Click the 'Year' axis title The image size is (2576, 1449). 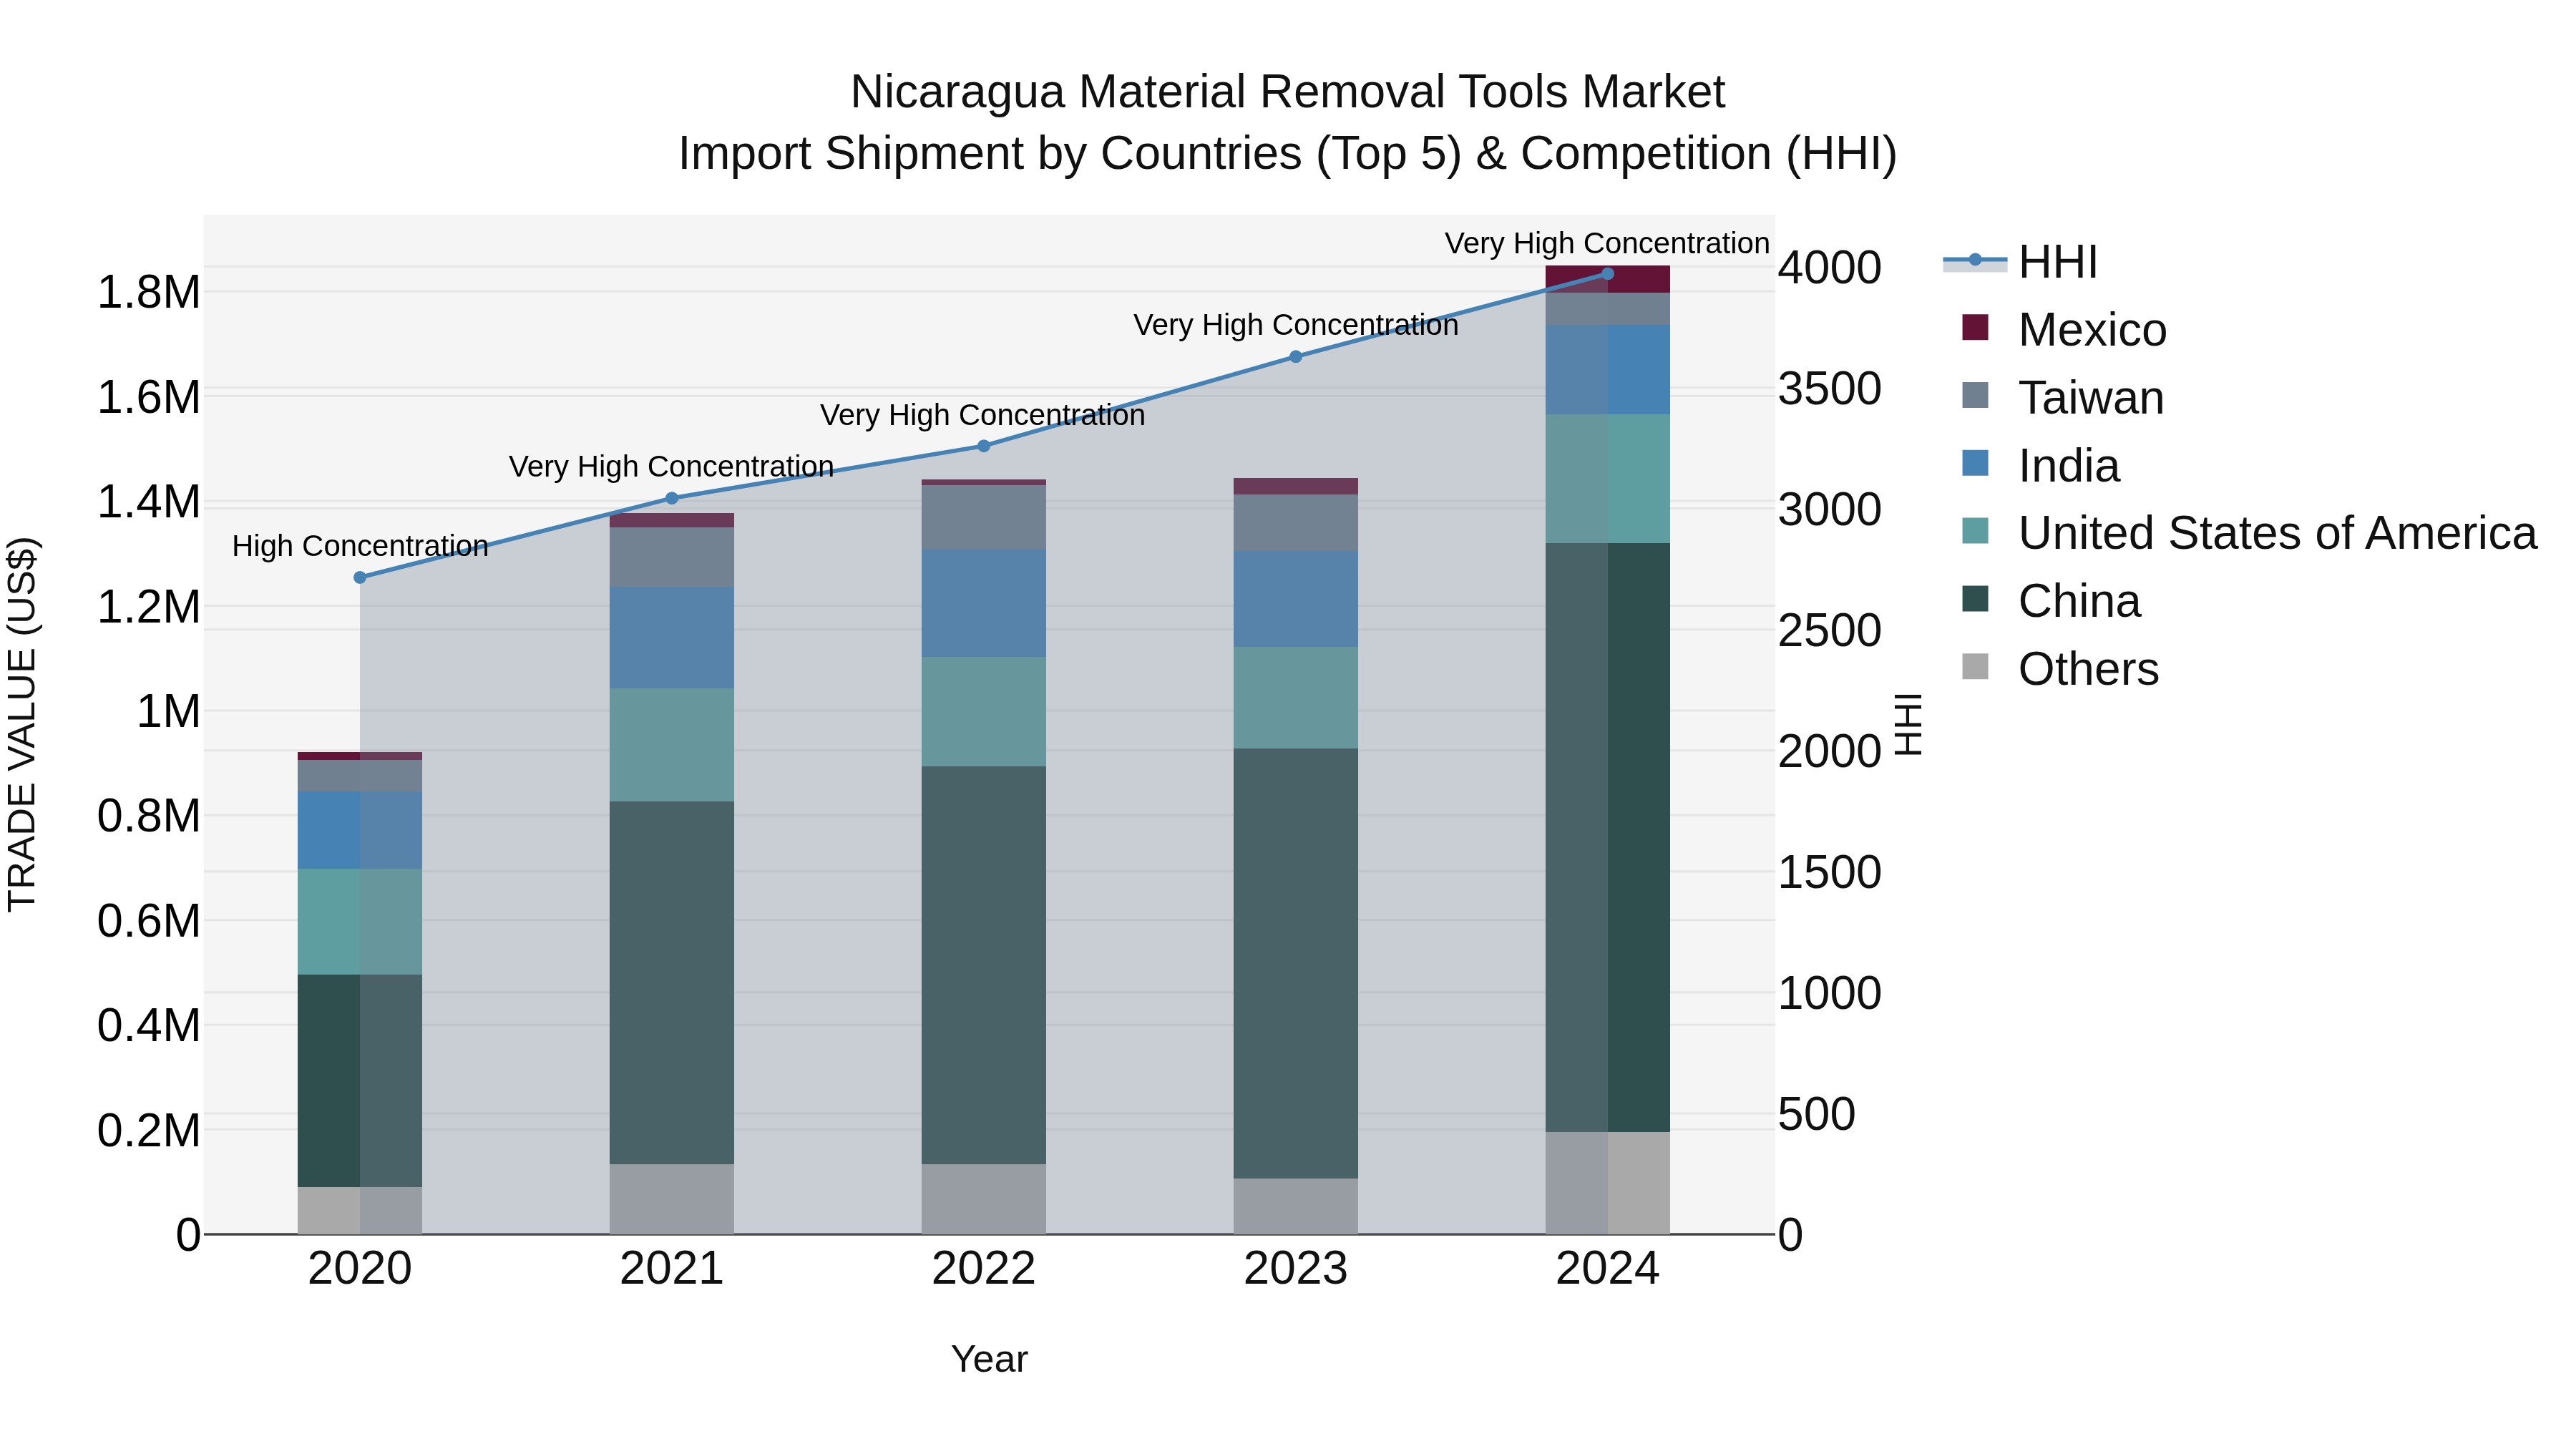(x=989, y=1360)
